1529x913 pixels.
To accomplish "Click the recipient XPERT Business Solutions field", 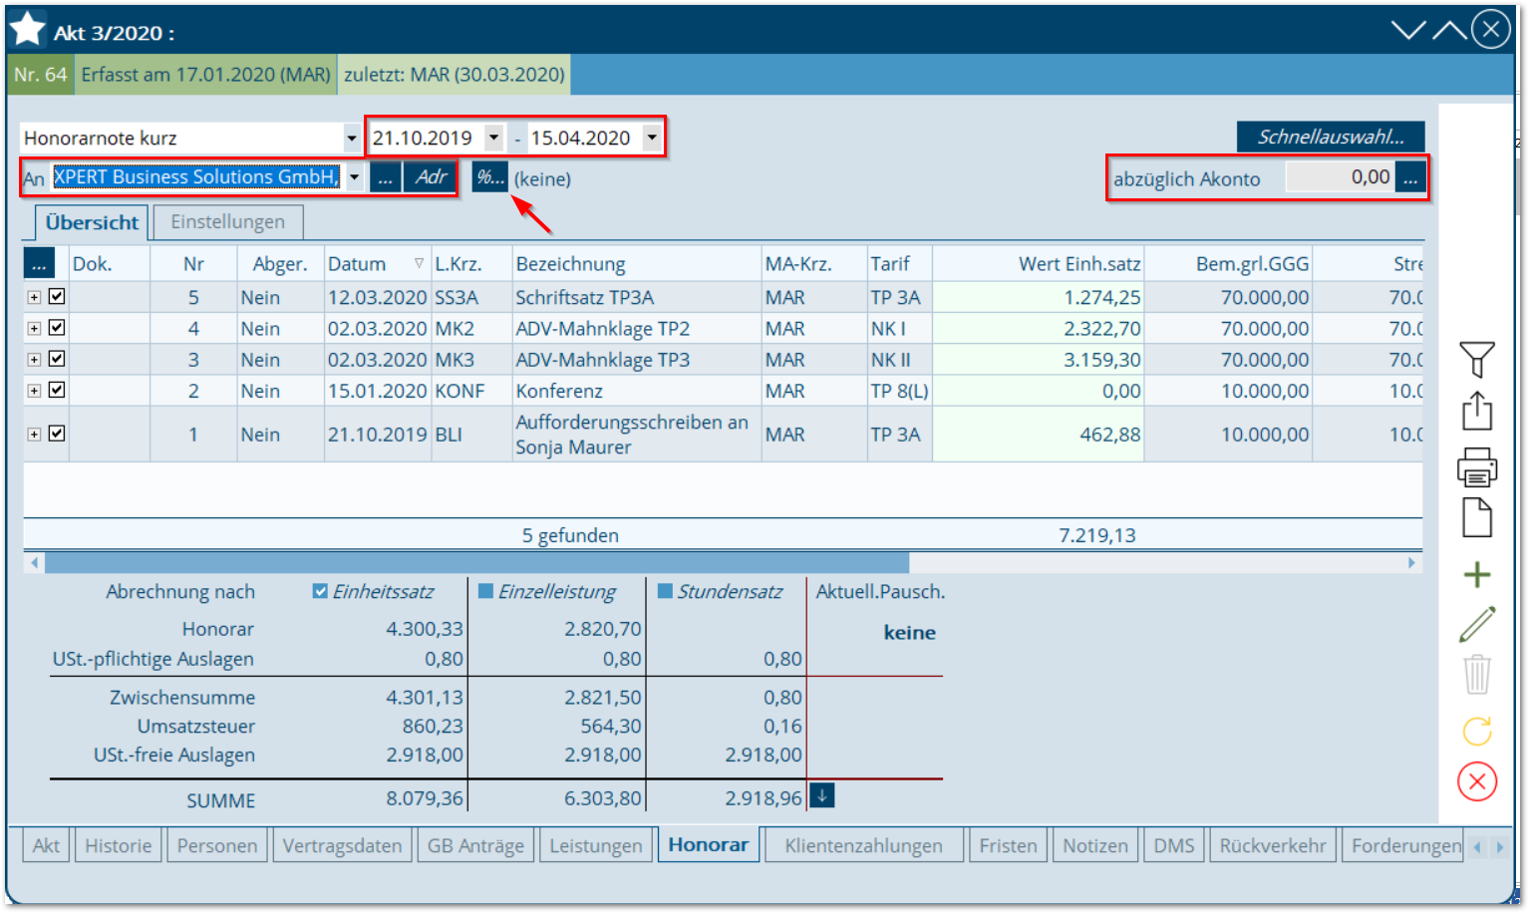I will pos(195,177).
